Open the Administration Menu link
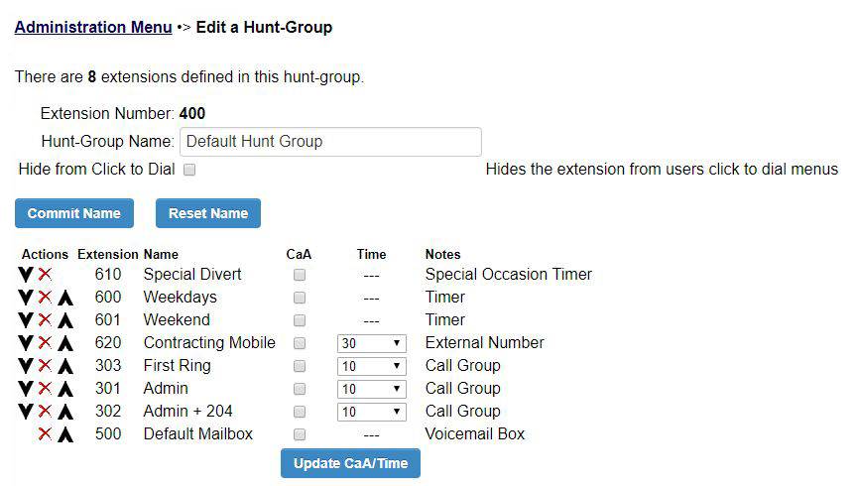The image size is (859, 486). coord(93,27)
